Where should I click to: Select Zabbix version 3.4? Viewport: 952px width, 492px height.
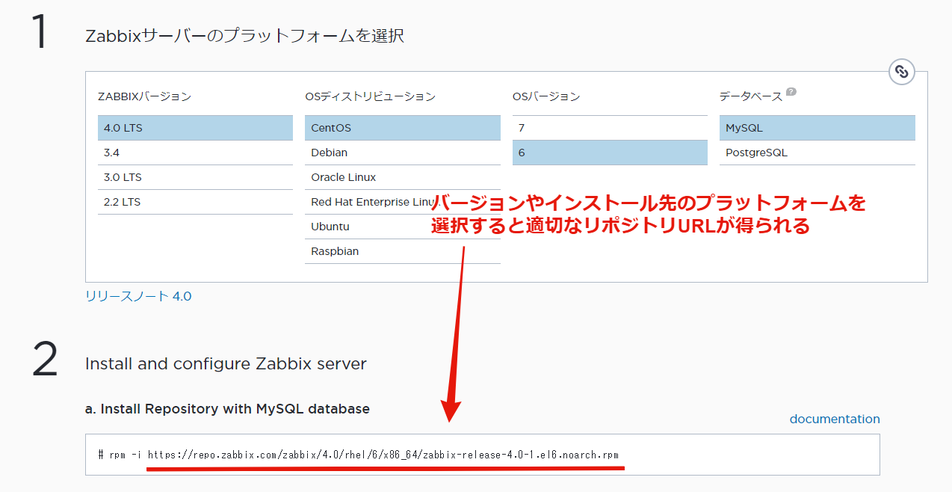(x=195, y=153)
